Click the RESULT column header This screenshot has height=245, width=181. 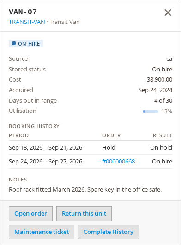pos(163,135)
